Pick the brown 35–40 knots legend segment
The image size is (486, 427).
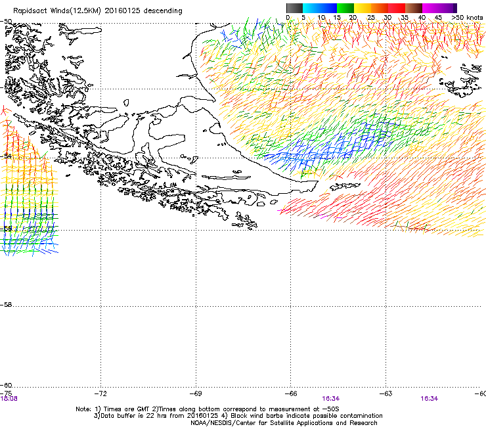[414, 8]
